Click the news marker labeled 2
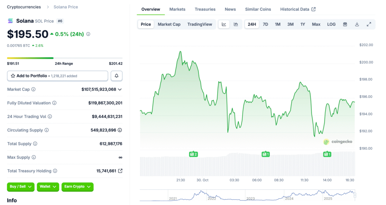This screenshot has width=386, height=205. click(193, 154)
